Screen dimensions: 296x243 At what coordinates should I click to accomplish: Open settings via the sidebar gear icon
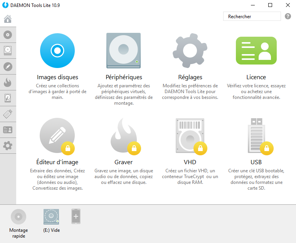pos(8,146)
